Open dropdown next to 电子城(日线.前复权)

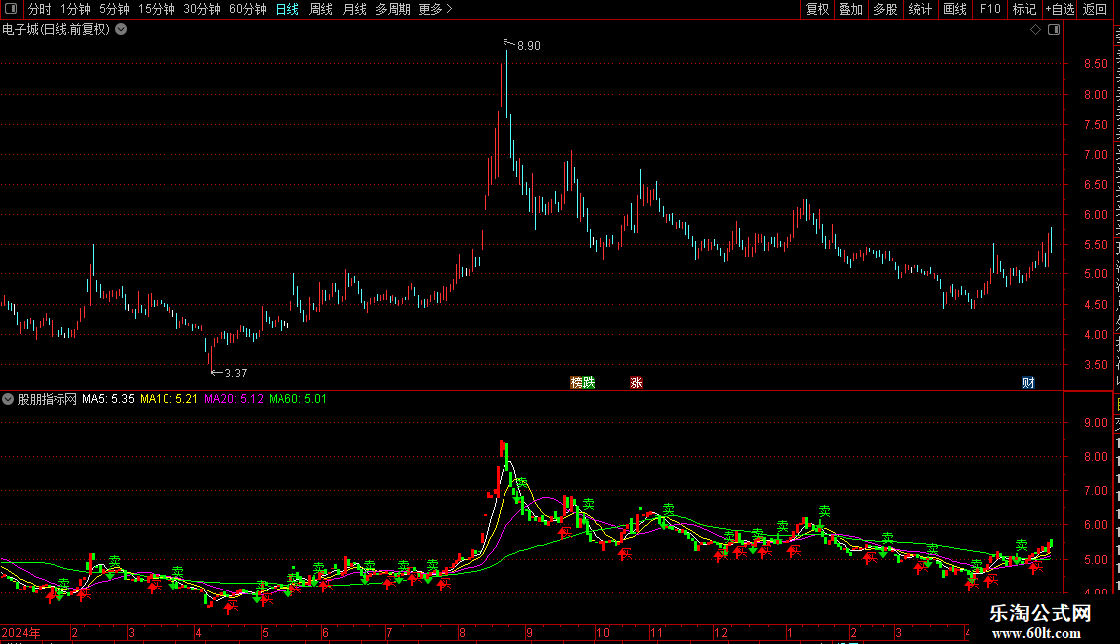point(122,30)
